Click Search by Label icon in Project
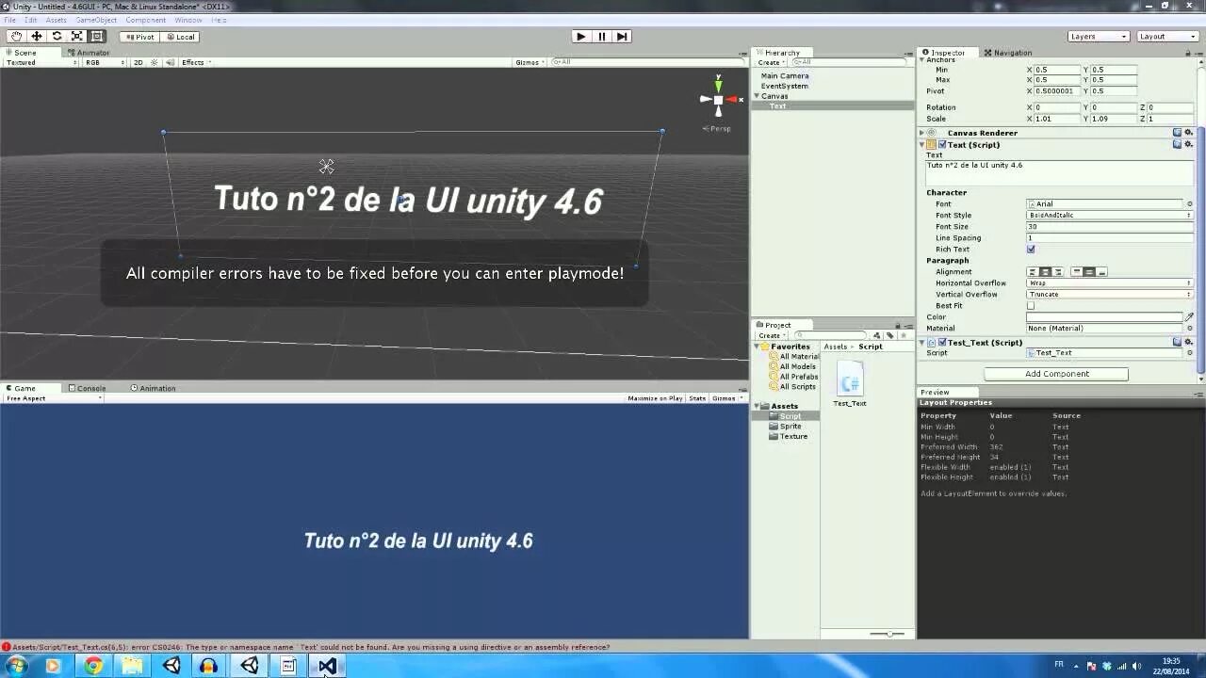Viewport: 1206px width, 678px height. point(889,335)
